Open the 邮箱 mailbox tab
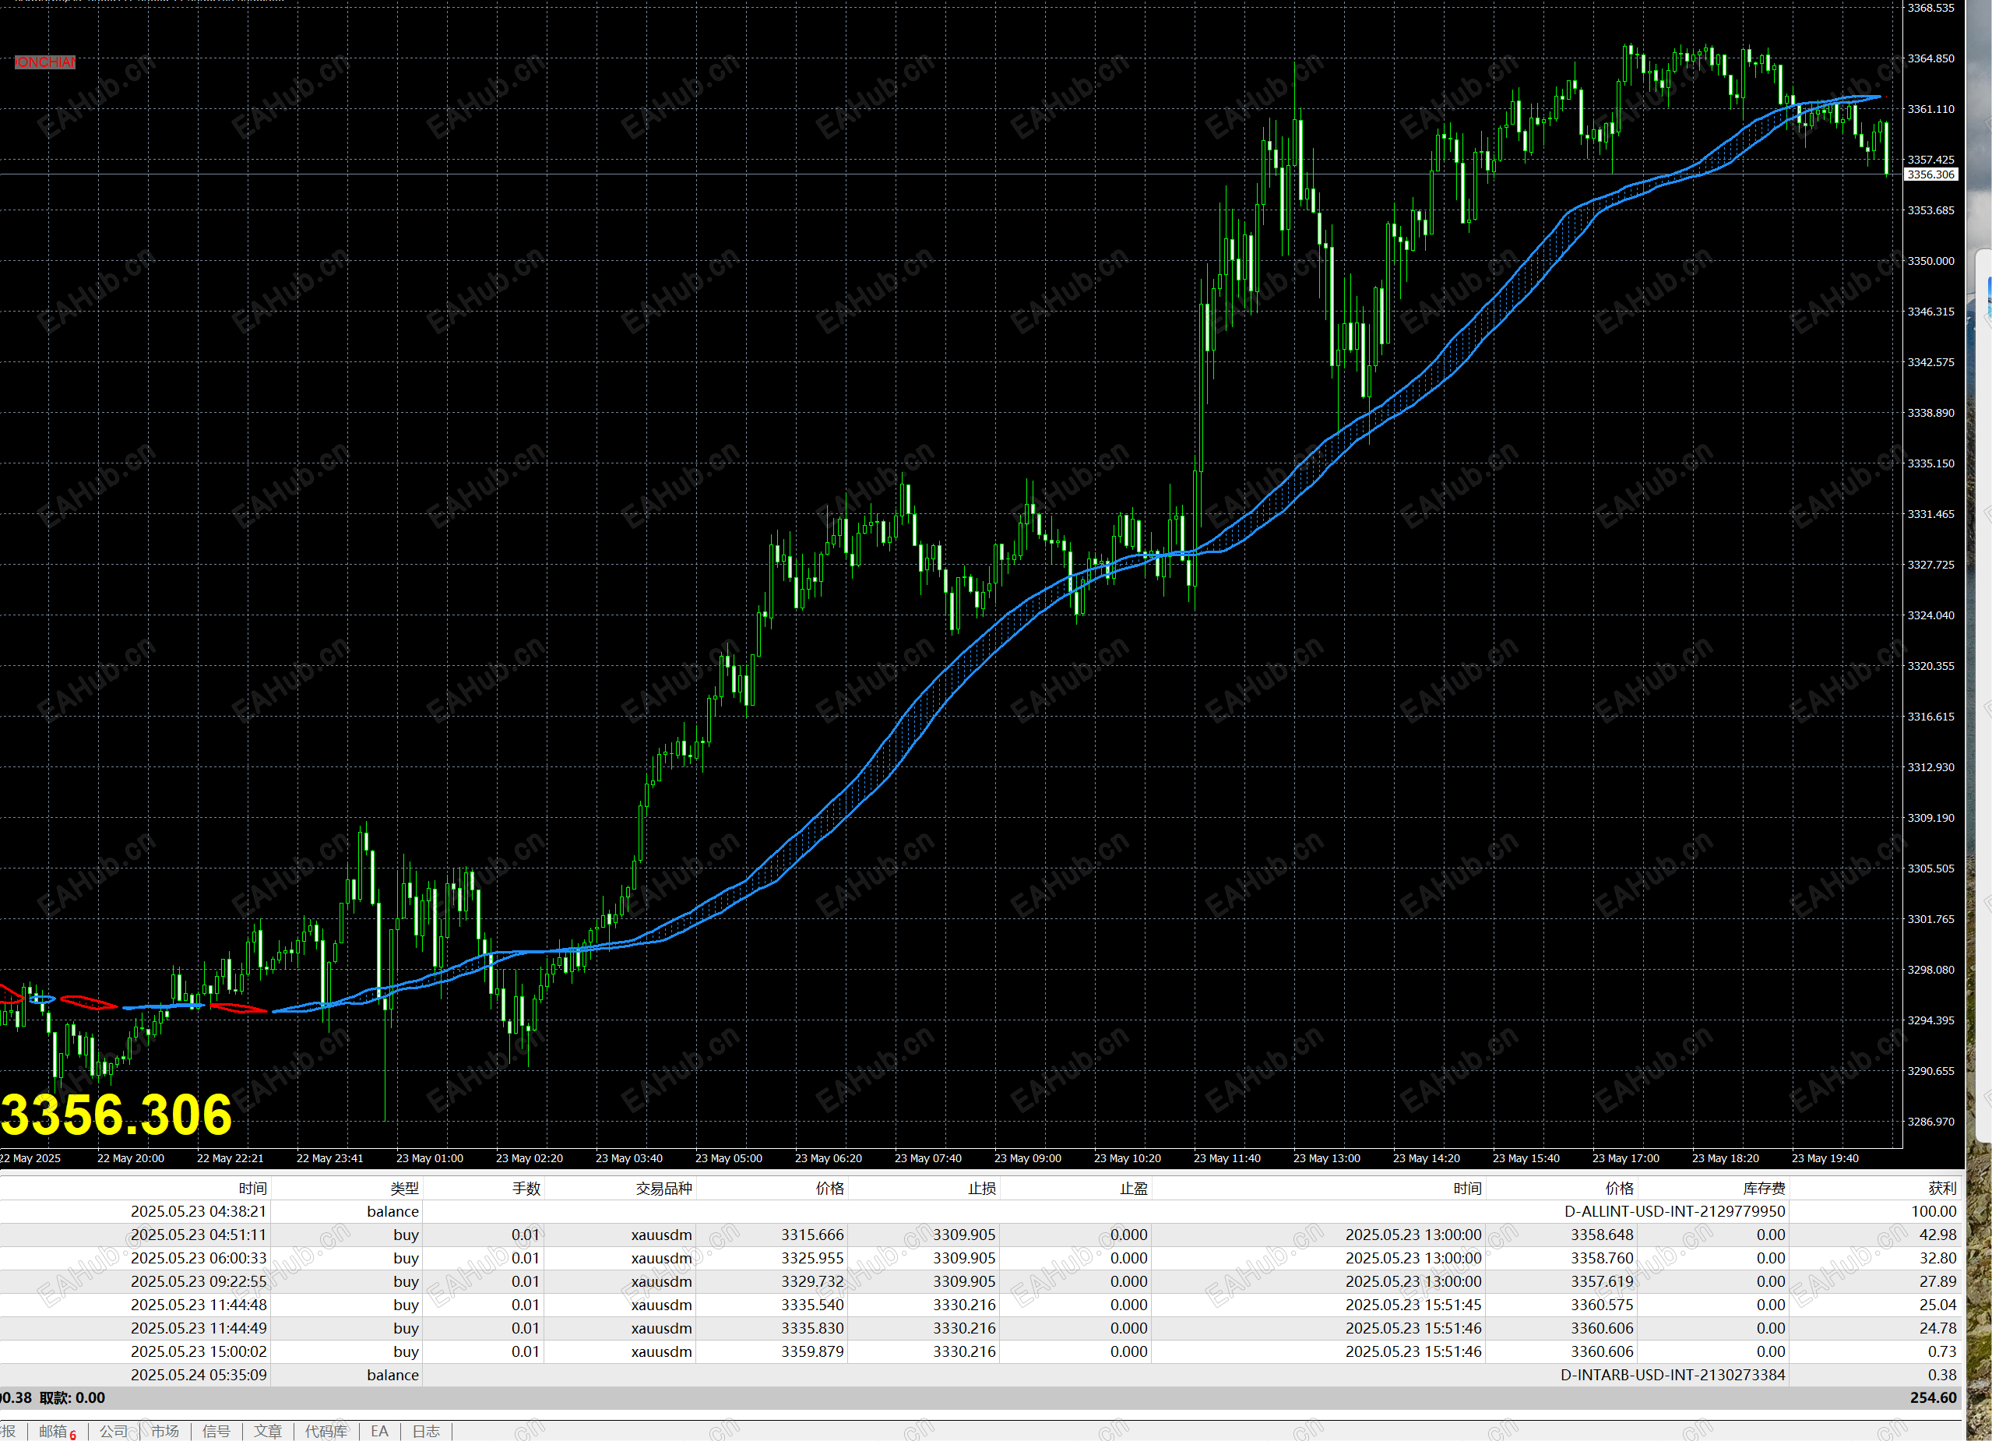Viewport: 1992px width, 1441px height. (55, 1432)
